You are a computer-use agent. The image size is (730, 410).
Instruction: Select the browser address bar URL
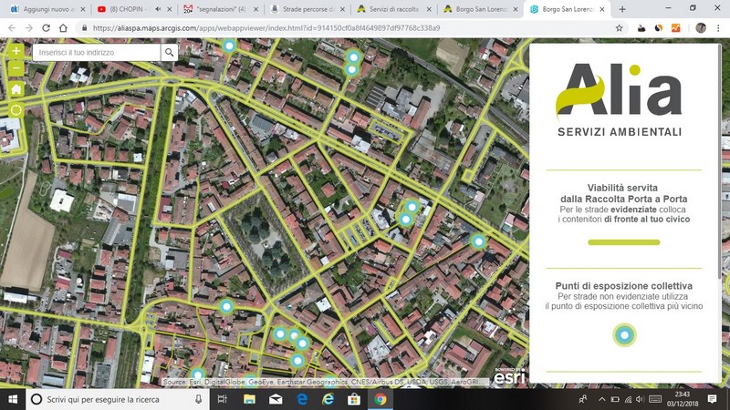point(266,28)
